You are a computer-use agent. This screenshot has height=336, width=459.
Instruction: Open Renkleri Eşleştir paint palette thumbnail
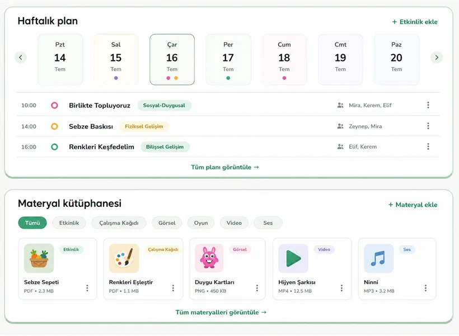point(124,258)
